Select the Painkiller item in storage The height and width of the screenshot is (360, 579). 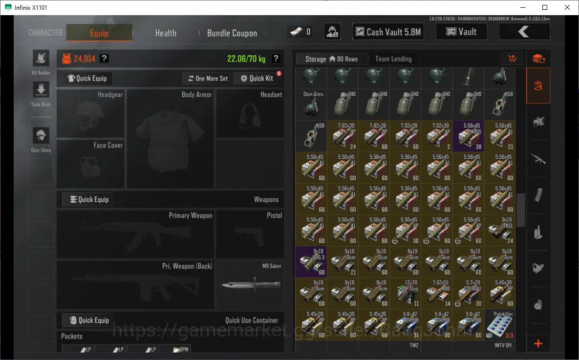[x=500, y=324]
